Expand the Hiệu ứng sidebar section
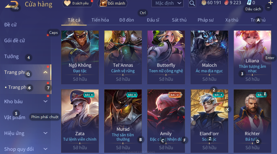Viewport: 277px width, 154px height. 45,133
